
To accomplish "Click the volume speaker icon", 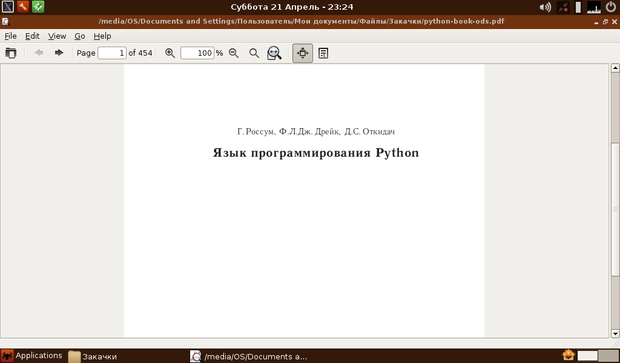I will pyautogui.click(x=546, y=7).
